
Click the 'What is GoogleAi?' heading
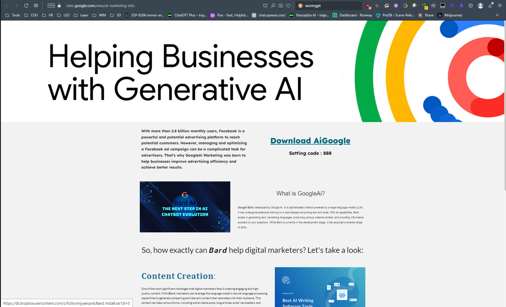pos(301,193)
